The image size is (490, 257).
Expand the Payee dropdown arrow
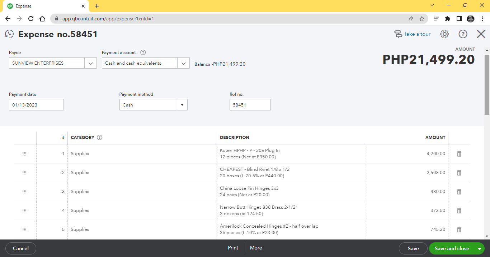click(90, 63)
